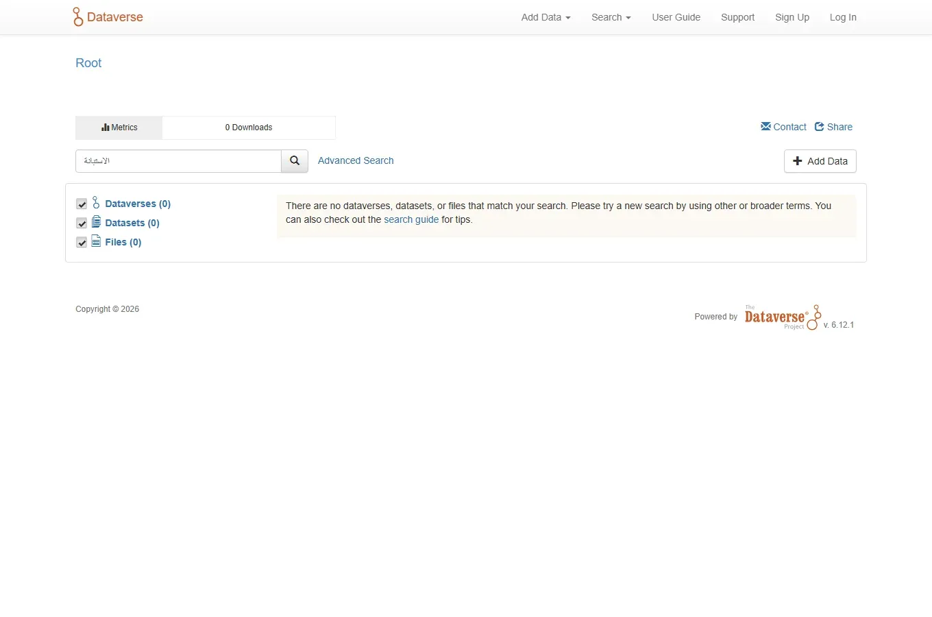932x617 pixels.
Task: Open the Add Data navbar dropdown
Action: point(545,17)
